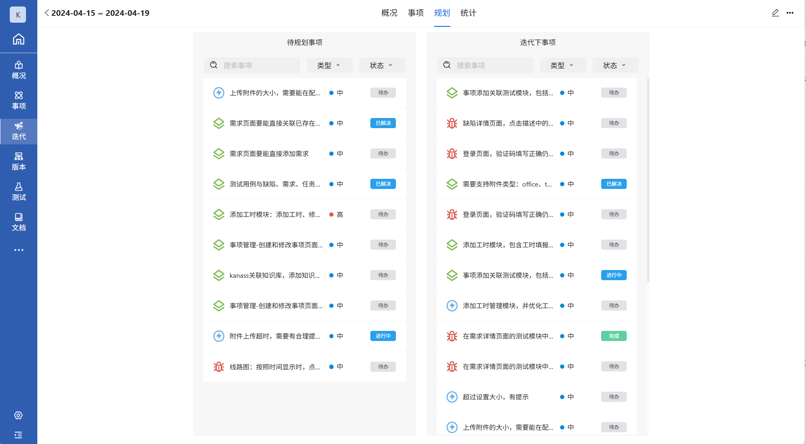Click the pencil edit icon at top right
Screen dimensions: 806x444
point(775,13)
